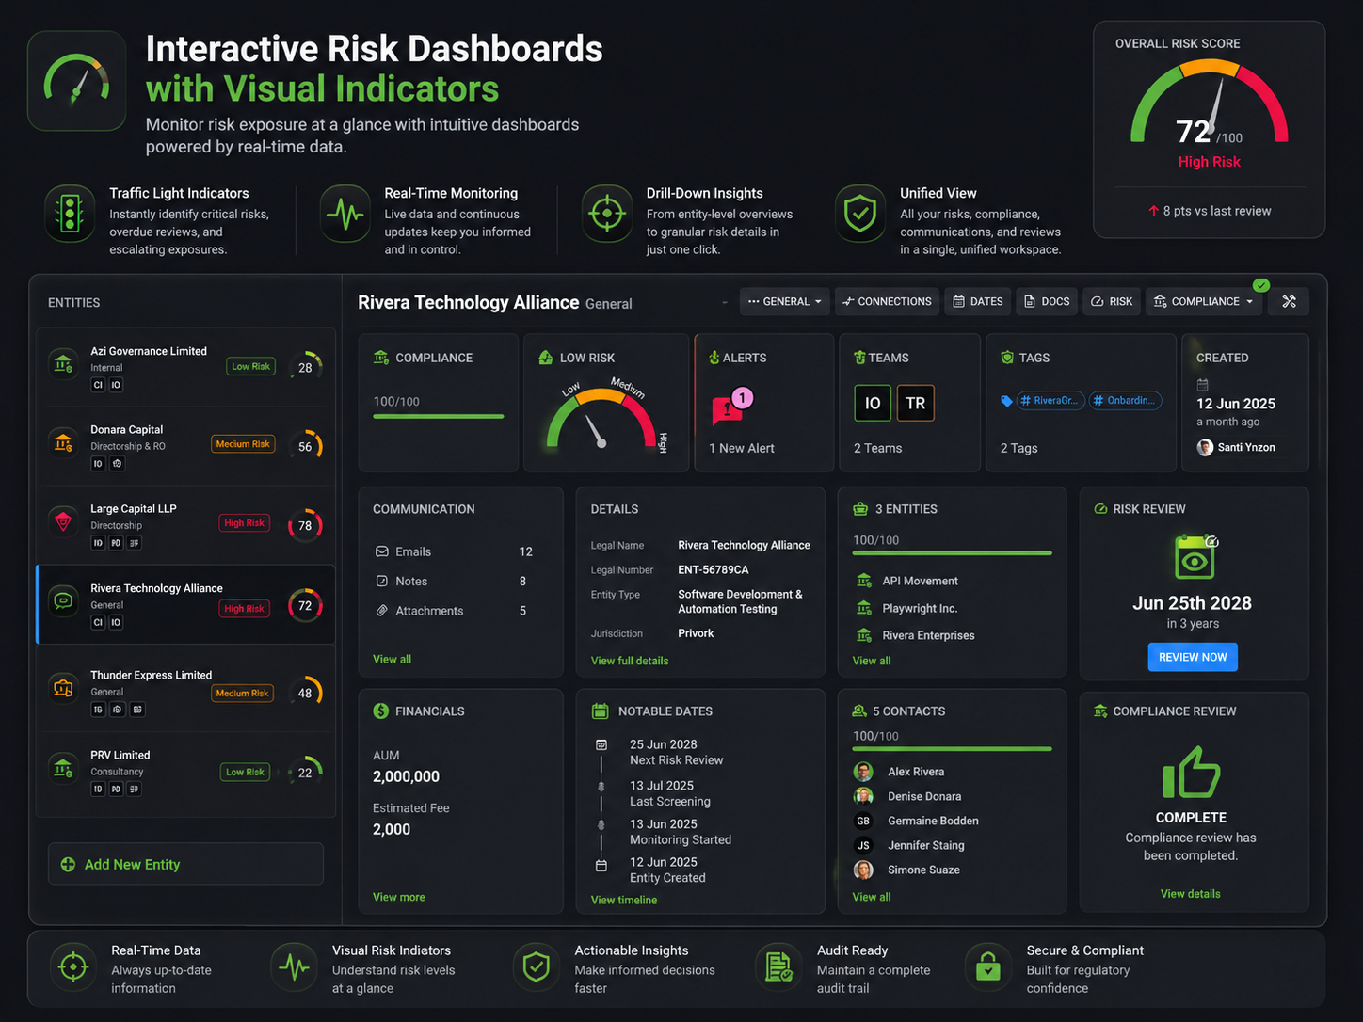Open the View full details link
Image resolution: width=1363 pixels, height=1022 pixels.
[629, 661]
